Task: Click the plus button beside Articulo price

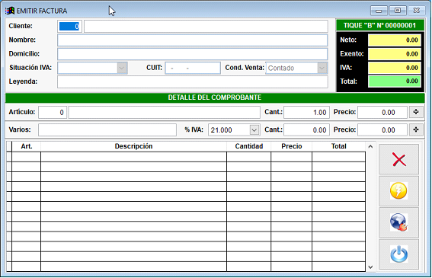Action: 416,112
